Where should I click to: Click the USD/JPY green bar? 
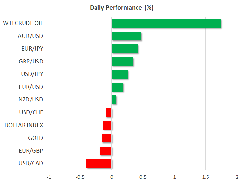[x=119, y=74]
